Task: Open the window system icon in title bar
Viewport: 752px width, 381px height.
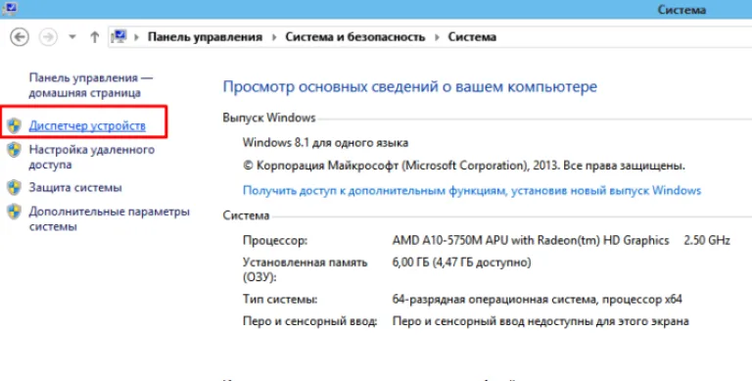Action: point(9,8)
